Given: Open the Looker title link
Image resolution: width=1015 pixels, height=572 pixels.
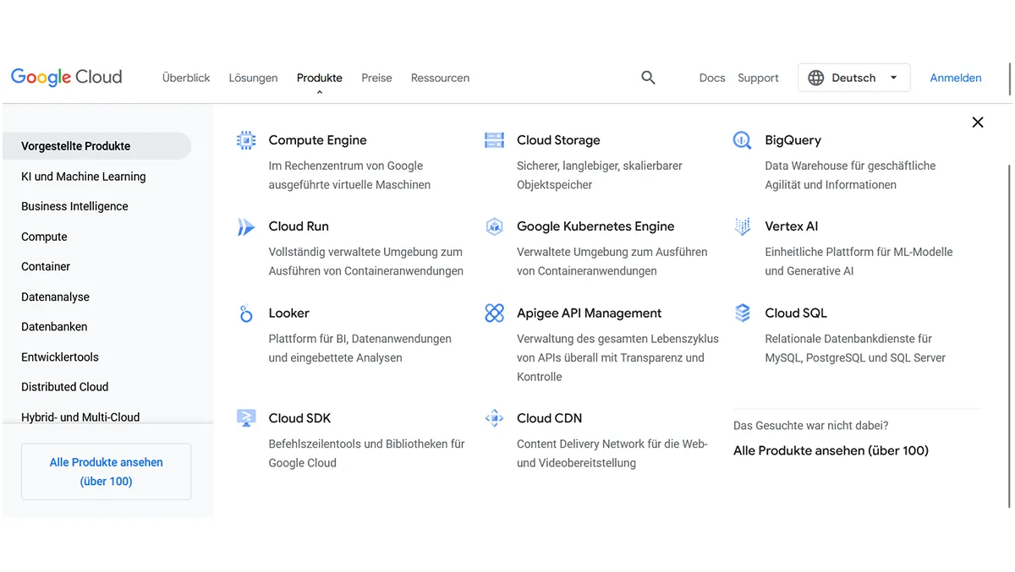Looking at the screenshot, I should (288, 313).
